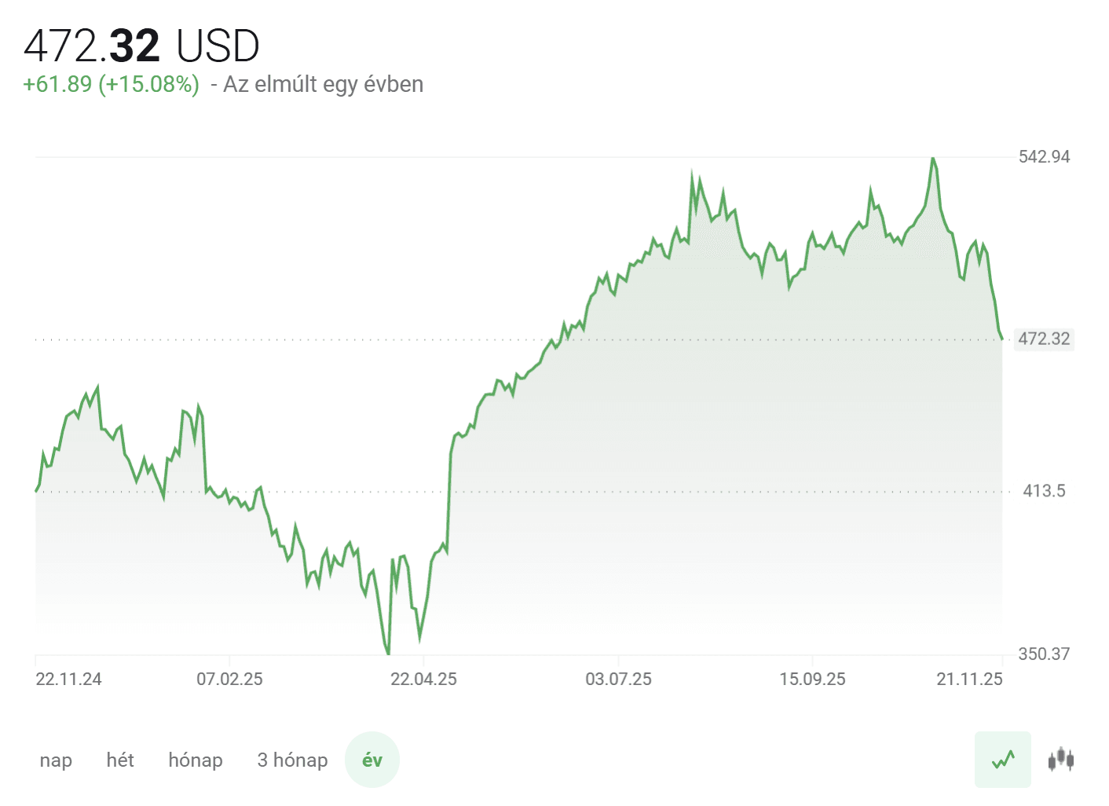Click the 22.11.24 start date label
The height and width of the screenshot is (806, 1109).
tap(68, 680)
